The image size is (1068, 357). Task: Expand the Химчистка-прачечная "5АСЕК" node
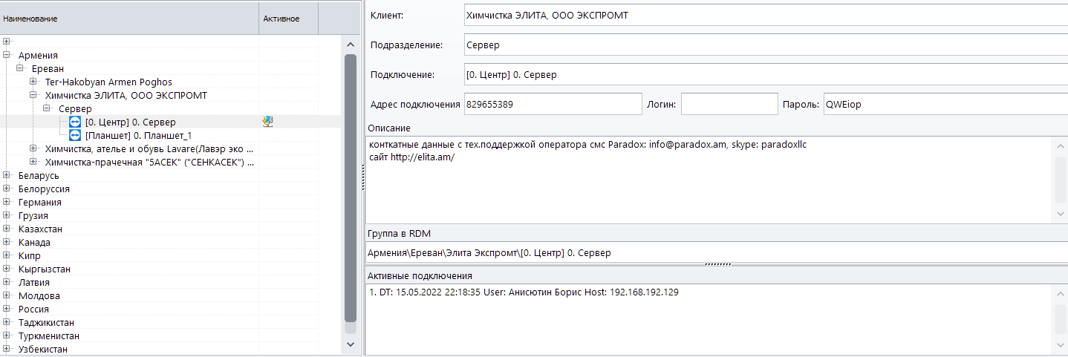(33, 162)
